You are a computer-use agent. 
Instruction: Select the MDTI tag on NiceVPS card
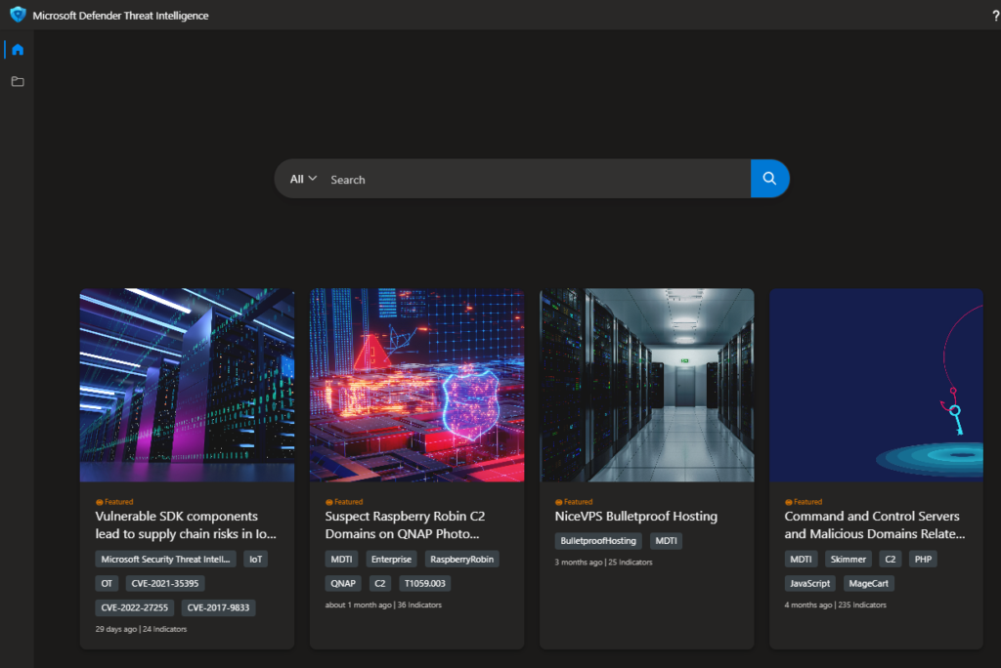tap(666, 540)
